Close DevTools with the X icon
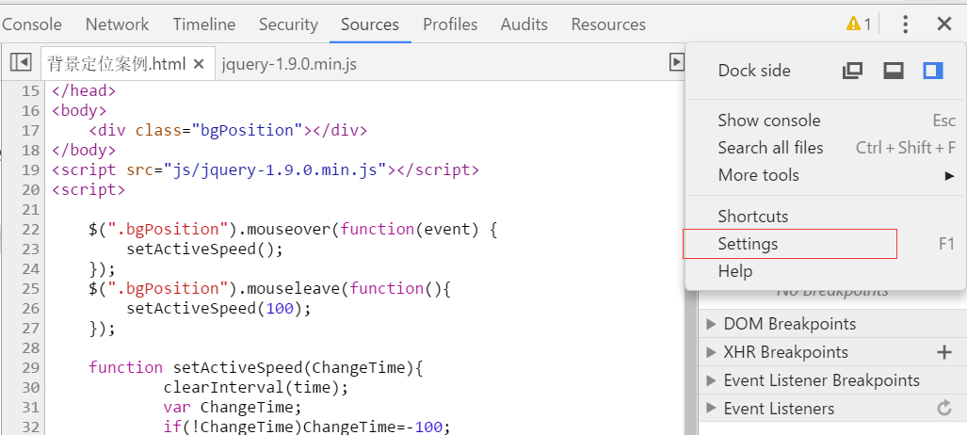Screen dimensions: 967x435 (x=944, y=24)
